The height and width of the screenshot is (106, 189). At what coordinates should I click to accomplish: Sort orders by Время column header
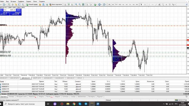[41, 81]
